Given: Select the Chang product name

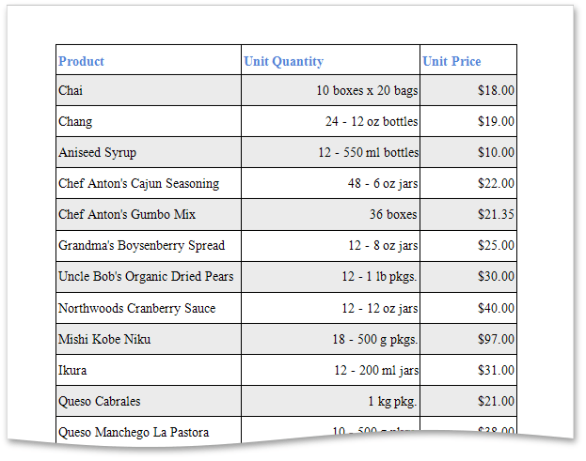Looking at the screenshot, I should pyautogui.click(x=75, y=122).
